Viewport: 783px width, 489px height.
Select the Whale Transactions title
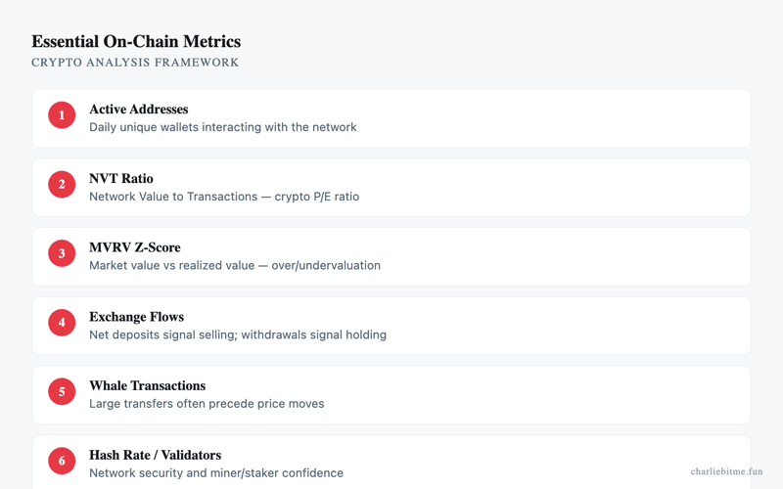coord(148,385)
